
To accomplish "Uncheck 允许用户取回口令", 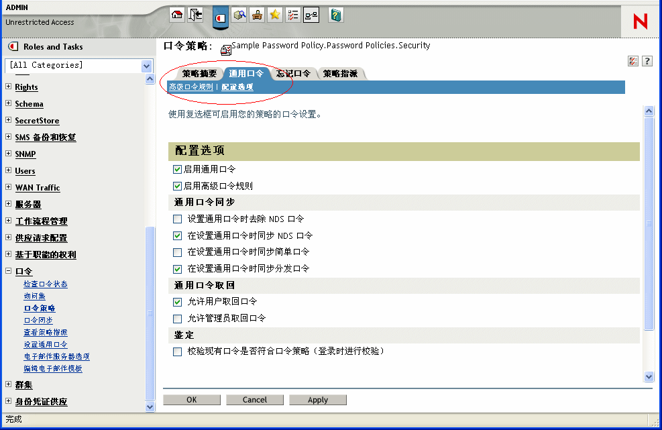I will coord(177,302).
